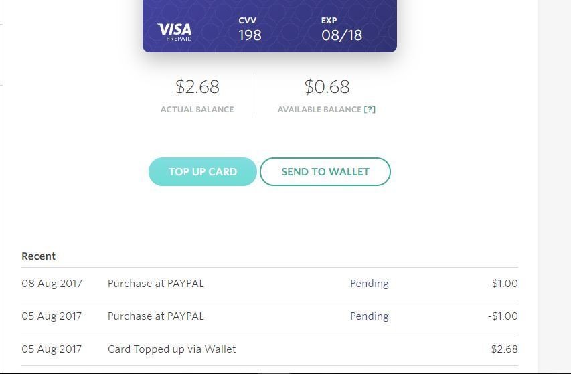This screenshot has height=374, width=571.
Task: Click the SEND TO WALLET button
Action: [325, 172]
